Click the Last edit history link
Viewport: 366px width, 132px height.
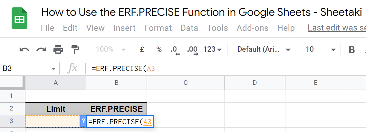(x=337, y=28)
